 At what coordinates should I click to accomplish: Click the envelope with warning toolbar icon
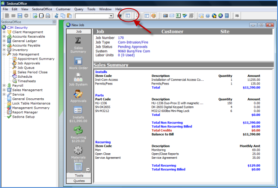(x=201, y=16)
